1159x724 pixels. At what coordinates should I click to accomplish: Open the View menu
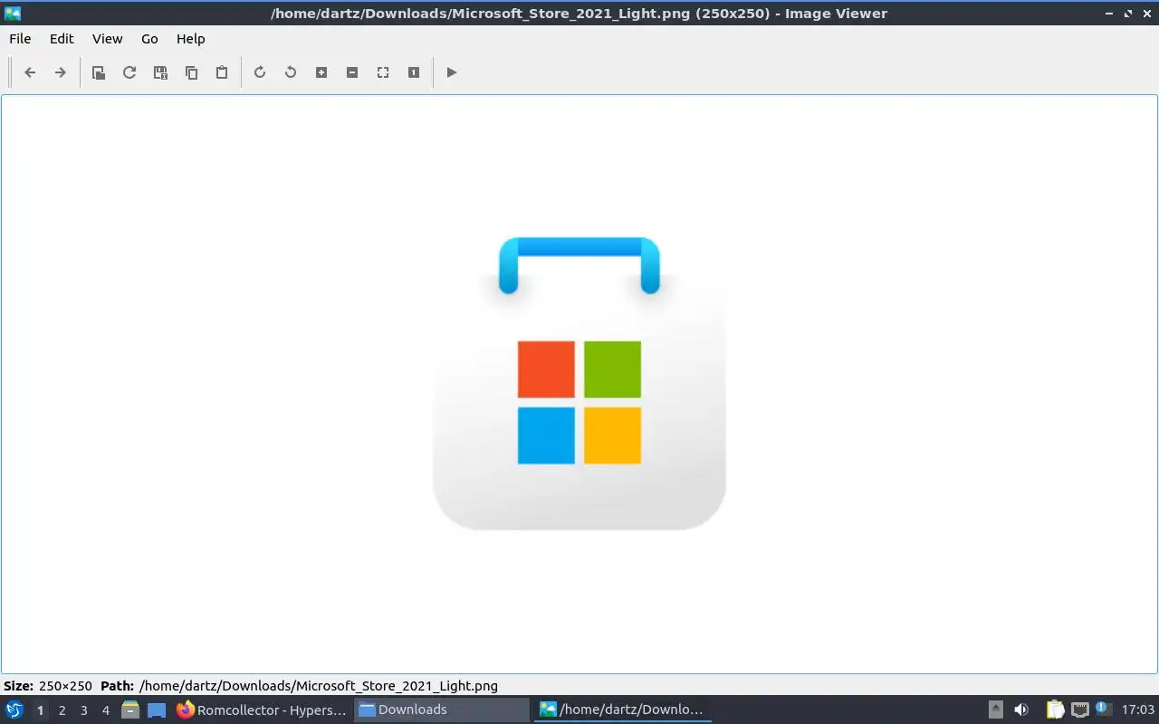(107, 39)
